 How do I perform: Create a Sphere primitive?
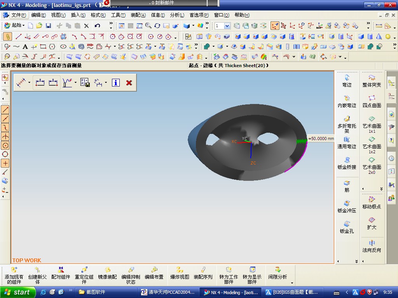(388, 36)
